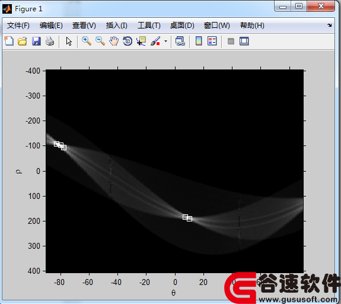The image size is (341, 304).
Task: Minimize the Figure 1 window
Action: coord(283,7)
